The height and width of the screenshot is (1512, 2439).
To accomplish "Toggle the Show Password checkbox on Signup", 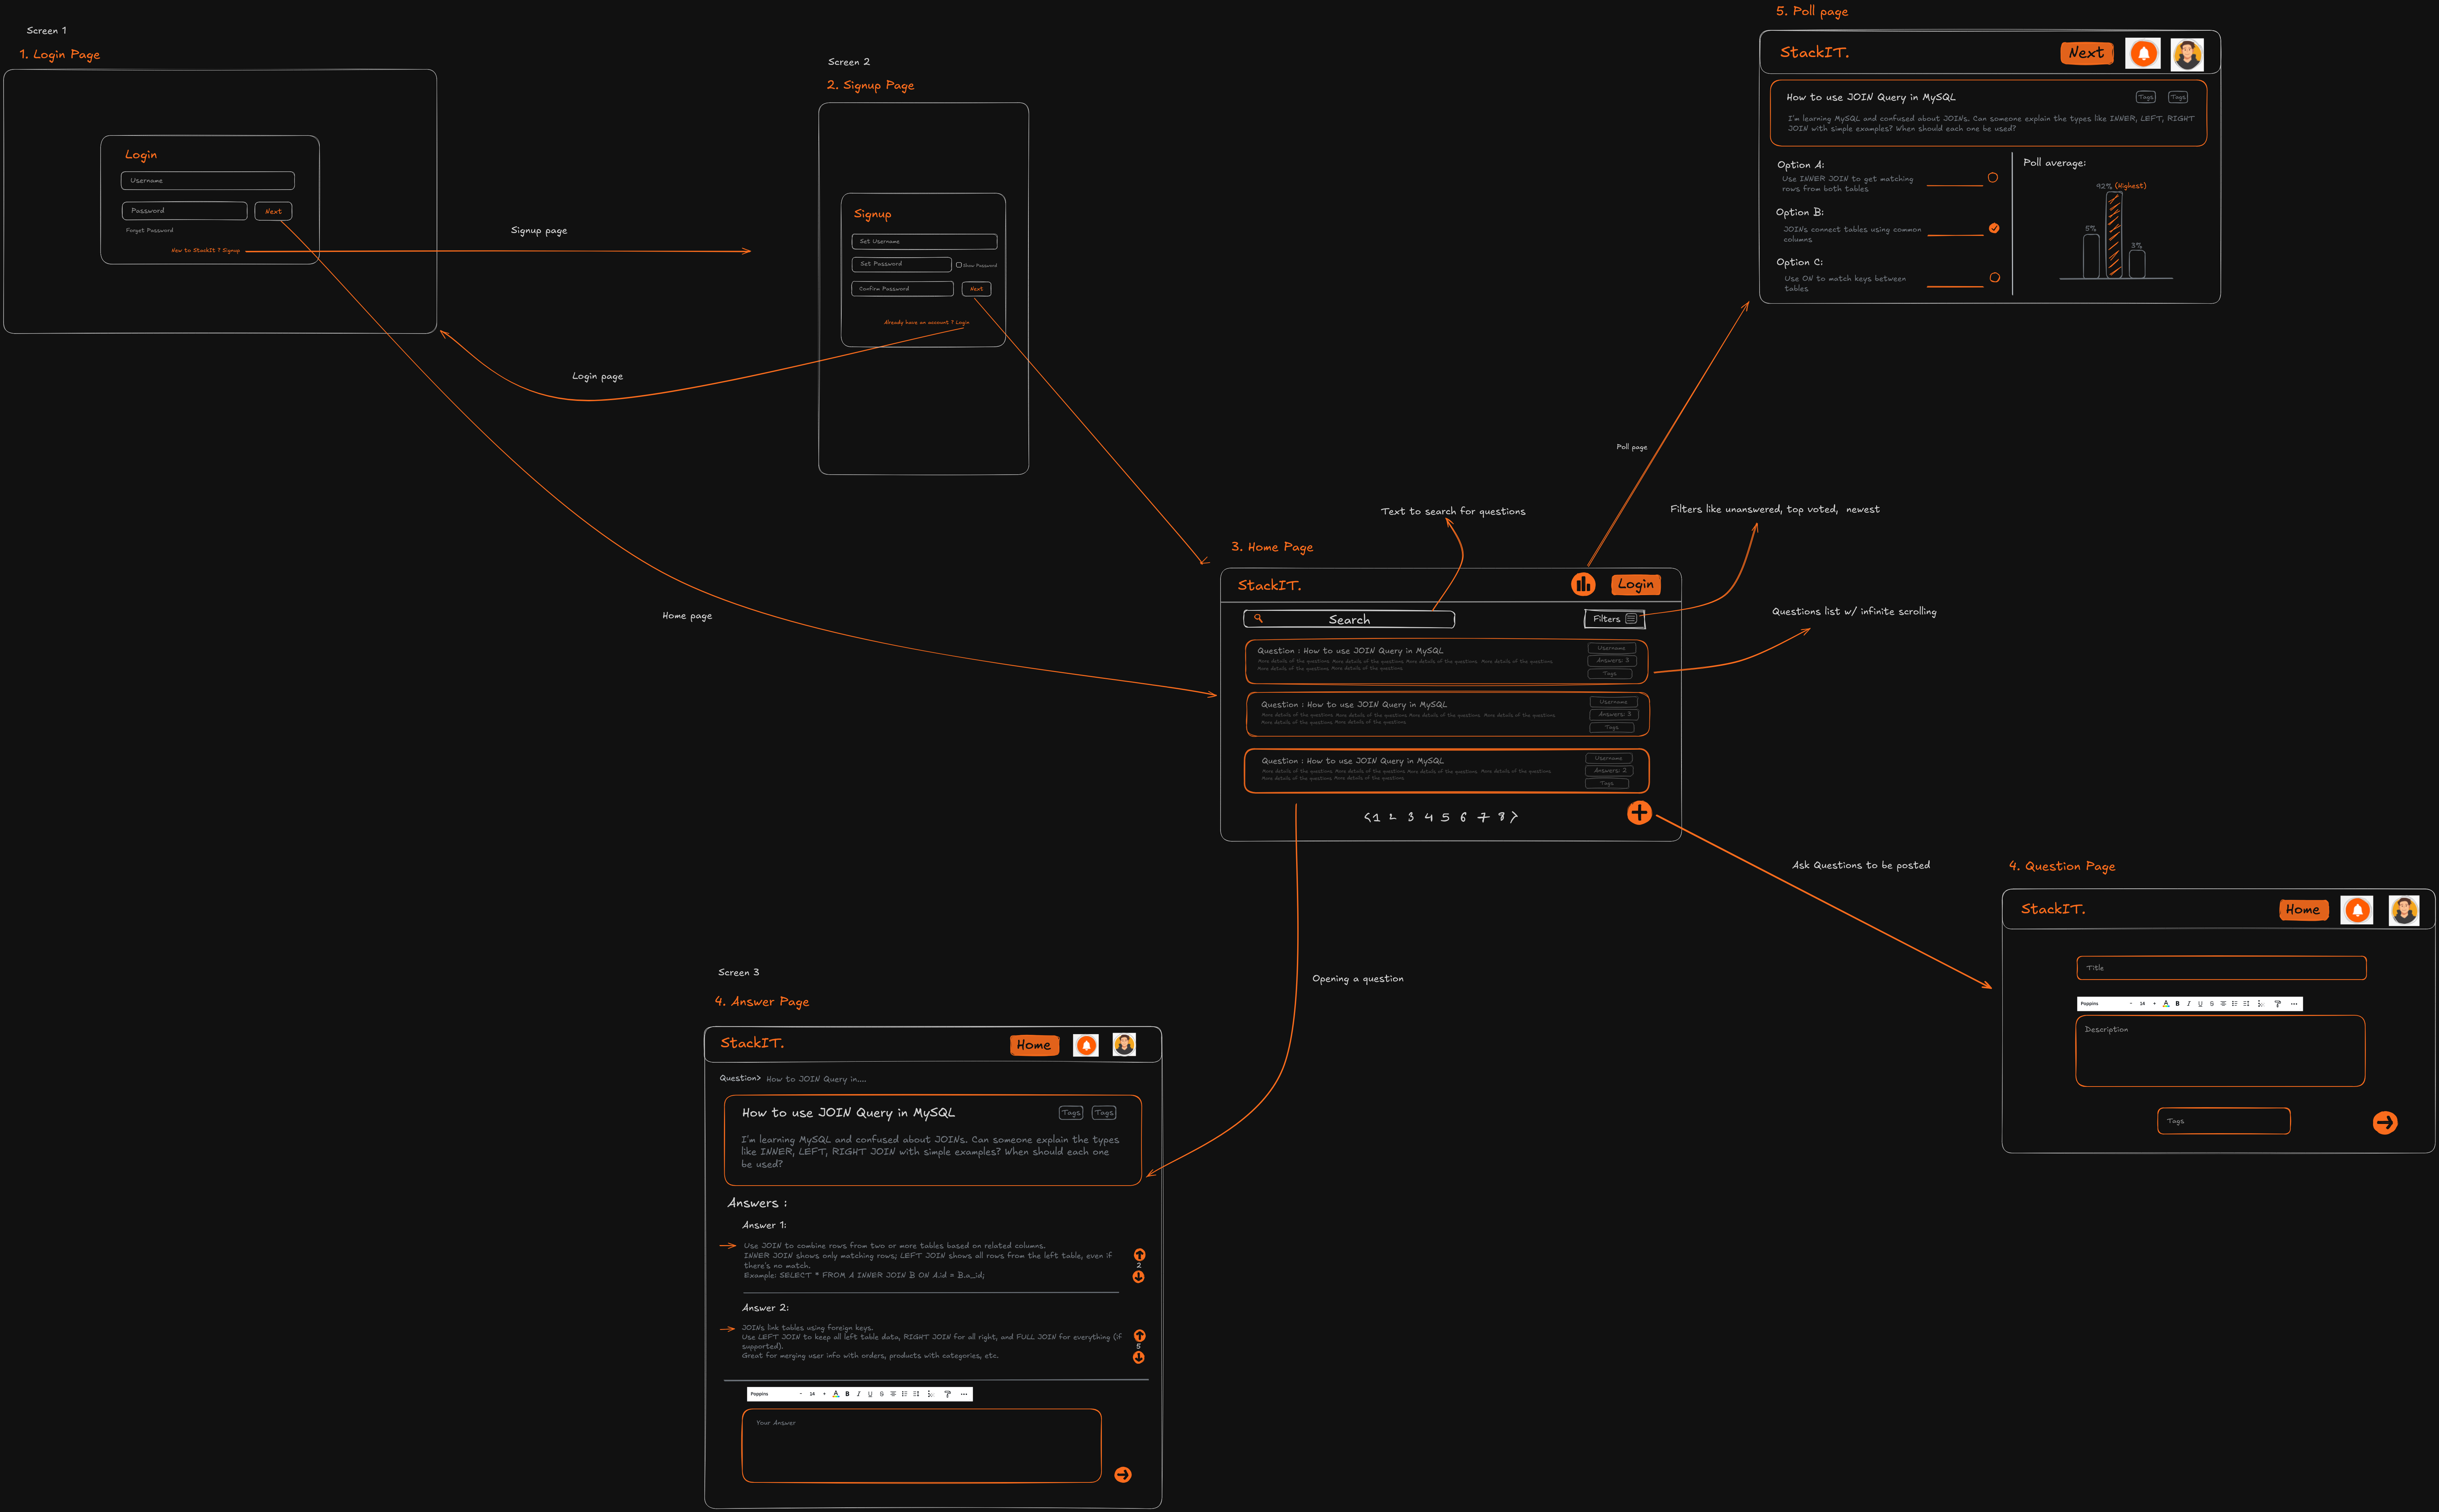I will 959,265.
